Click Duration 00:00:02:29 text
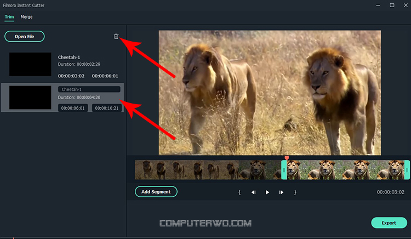This screenshot has height=239, width=411. [79, 64]
